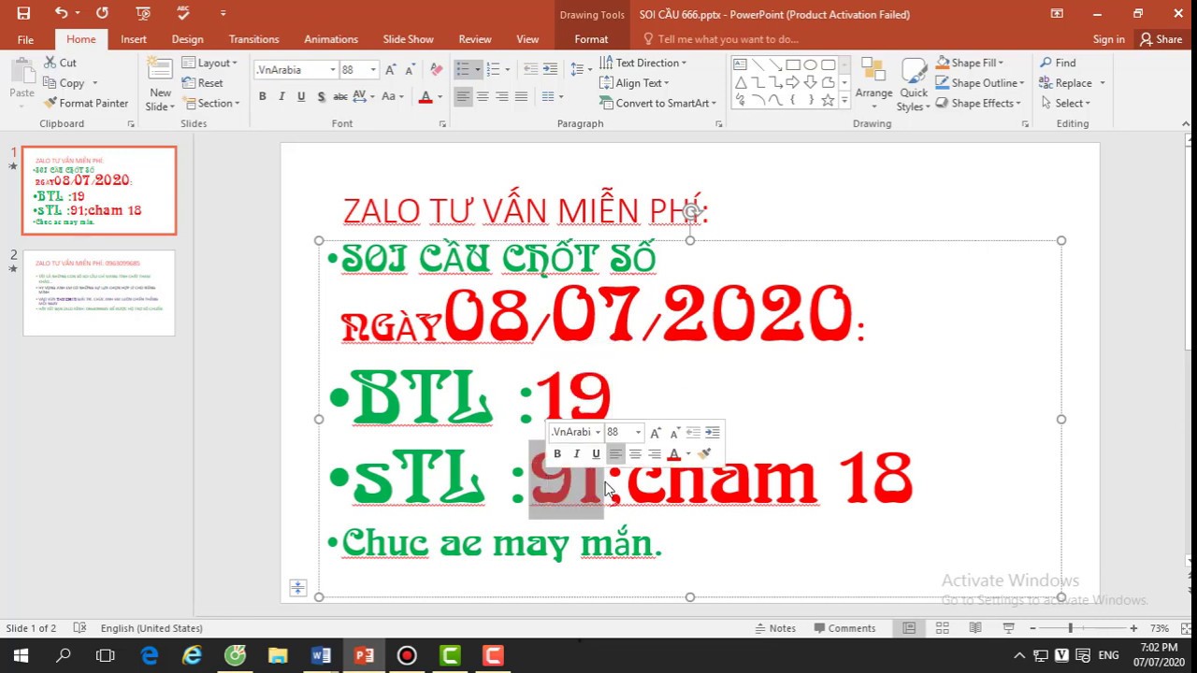Viewport: 1197px width, 673px height.
Task: Toggle Underline in ribbon Font group
Action: [x=301, y=96]
